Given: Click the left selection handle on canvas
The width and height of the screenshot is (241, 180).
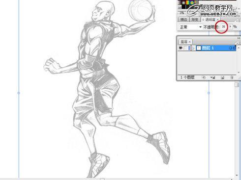Looking at the screenshot, I should (x=19, y=93).
